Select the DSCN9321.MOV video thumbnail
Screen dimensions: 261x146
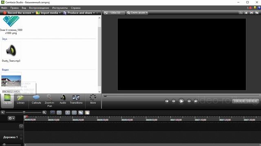pos(11,81)
